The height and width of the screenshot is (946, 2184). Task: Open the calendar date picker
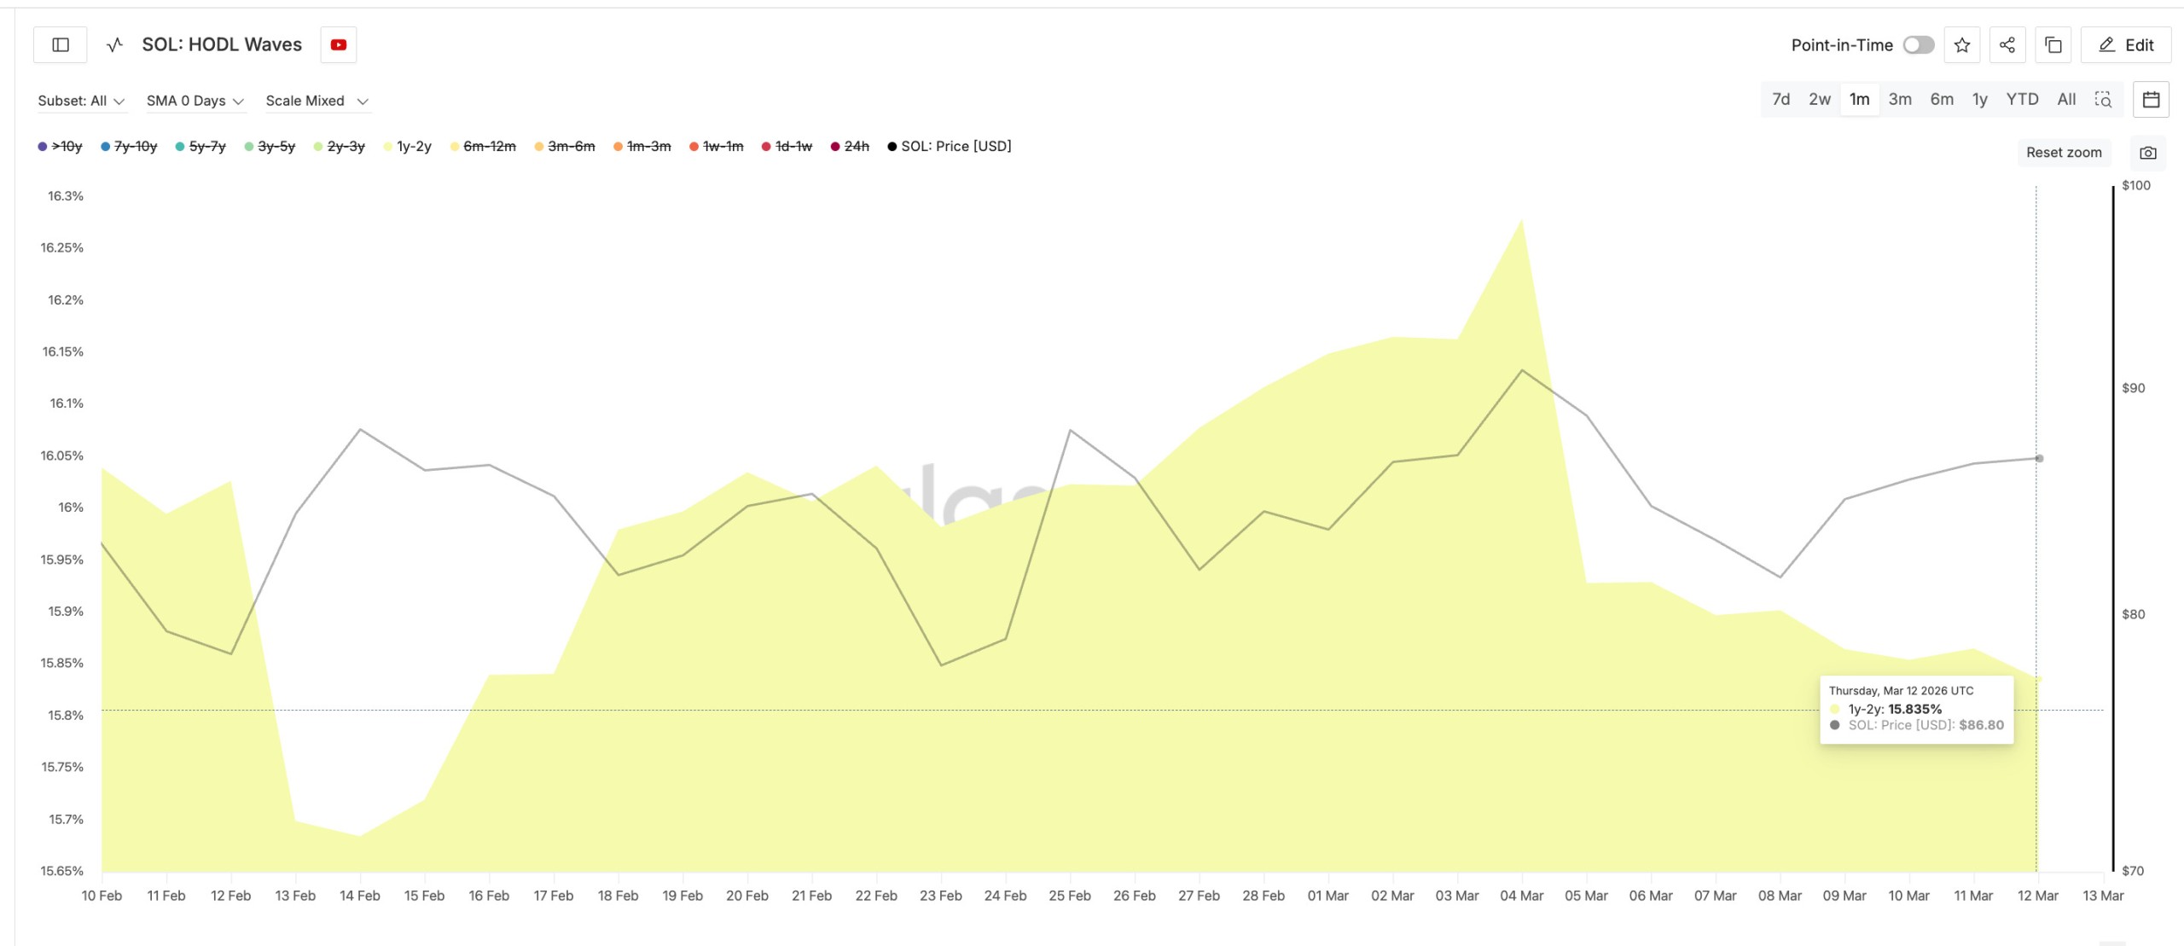coord(2152,99)
